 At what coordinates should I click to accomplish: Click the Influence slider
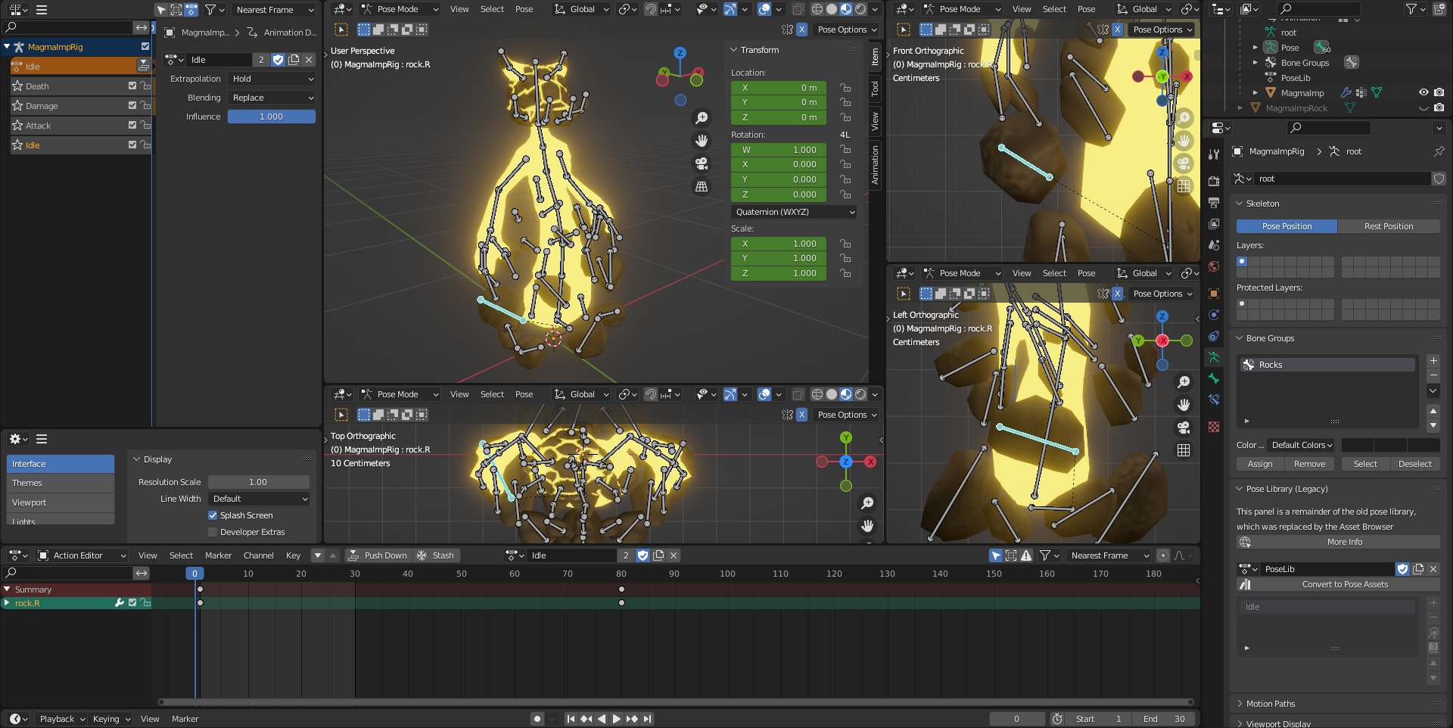[271, 117]
